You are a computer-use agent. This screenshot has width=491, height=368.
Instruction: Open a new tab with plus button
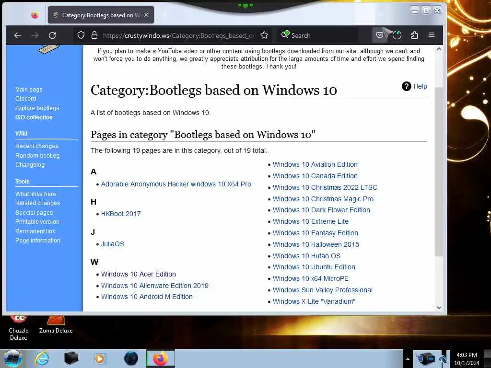click(x=164, y=15)
